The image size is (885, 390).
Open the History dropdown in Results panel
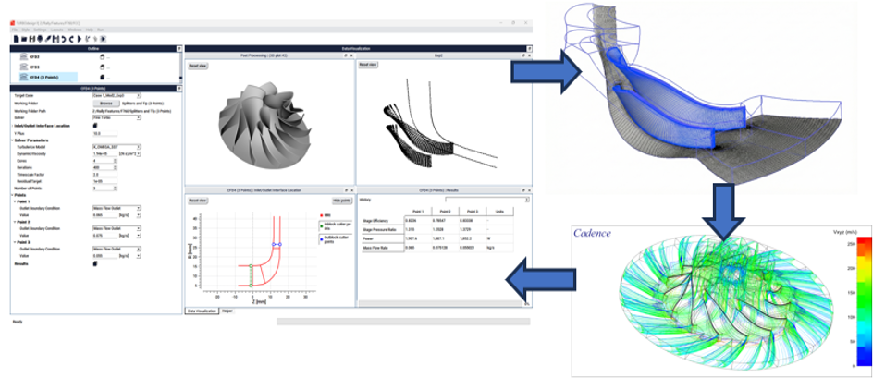(487, 200)
